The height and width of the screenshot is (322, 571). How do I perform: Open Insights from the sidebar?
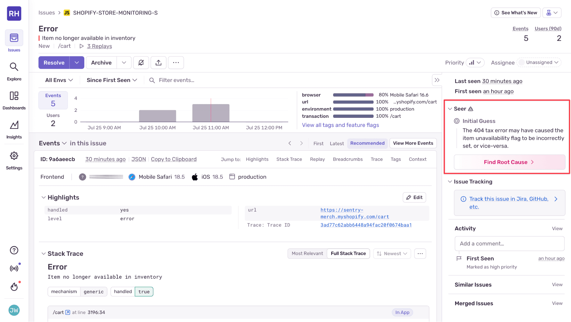[x=14, y=129]
